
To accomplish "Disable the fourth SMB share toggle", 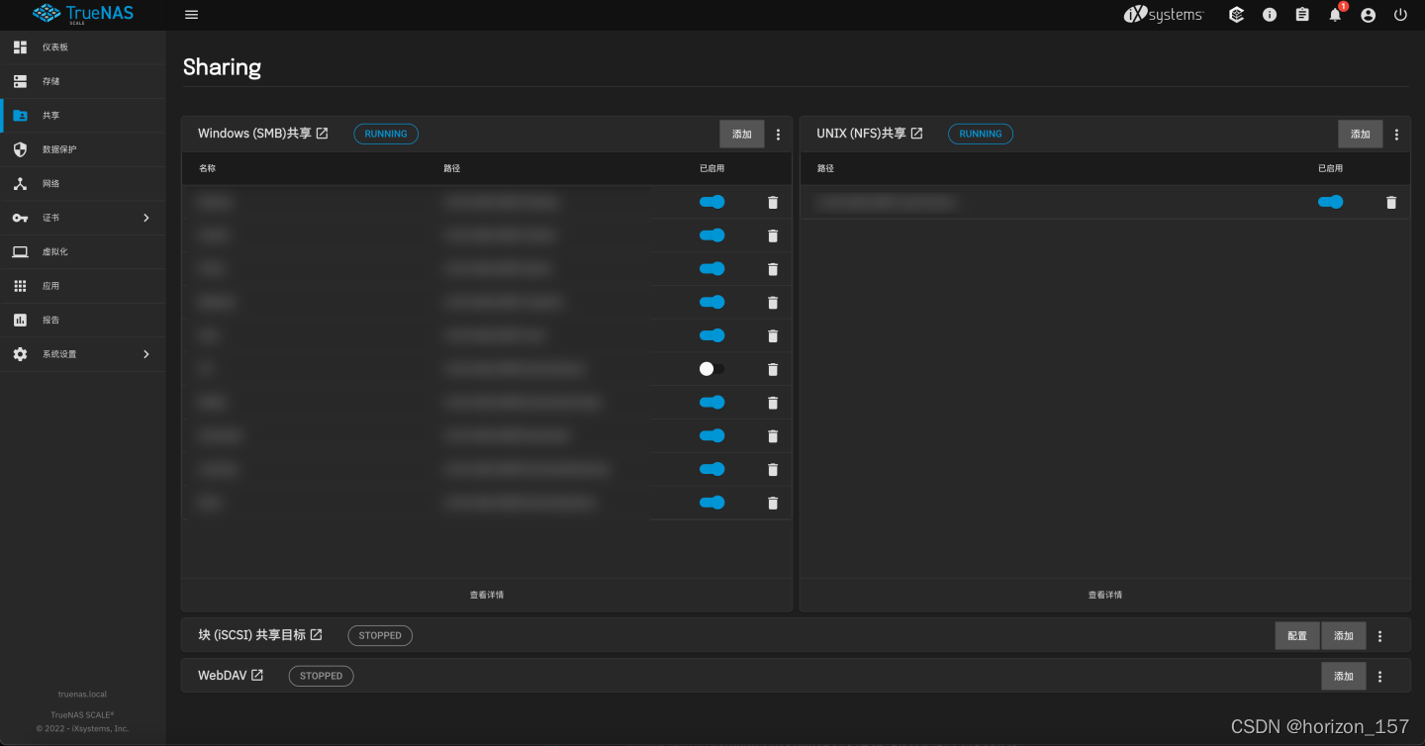I will pyautogui.click(x=712, y=302).
